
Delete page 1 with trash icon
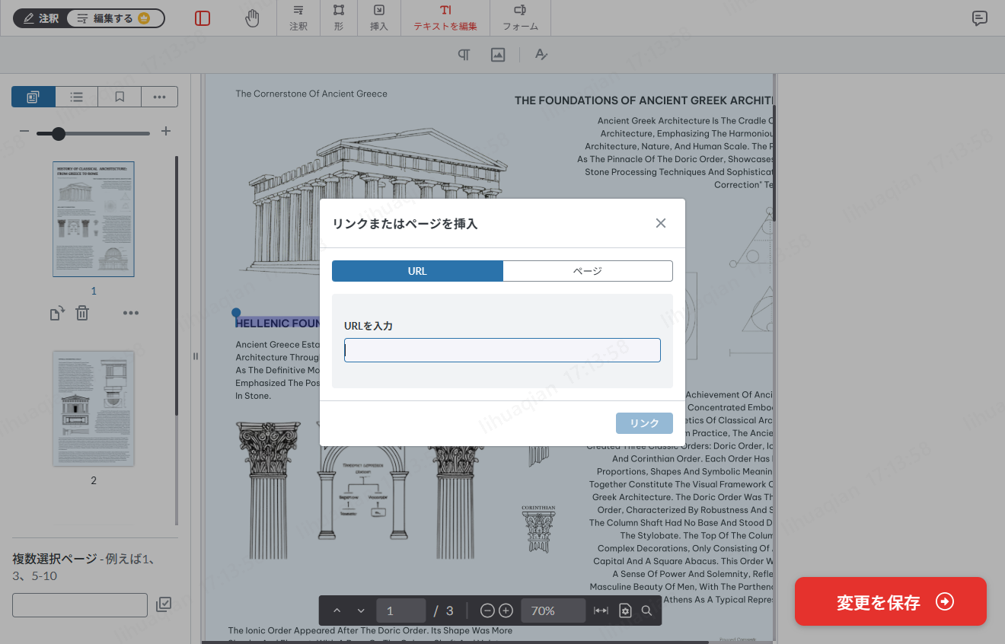point(82,313)
